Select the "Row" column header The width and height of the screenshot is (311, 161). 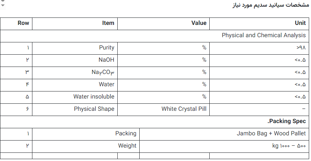pos(23,23)
